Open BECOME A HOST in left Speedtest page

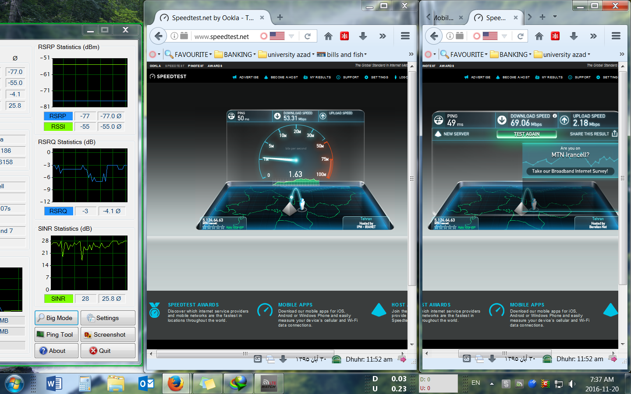coord(281,77)
